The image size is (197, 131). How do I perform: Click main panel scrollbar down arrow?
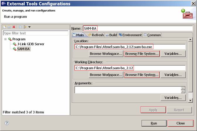pos(190,100)
